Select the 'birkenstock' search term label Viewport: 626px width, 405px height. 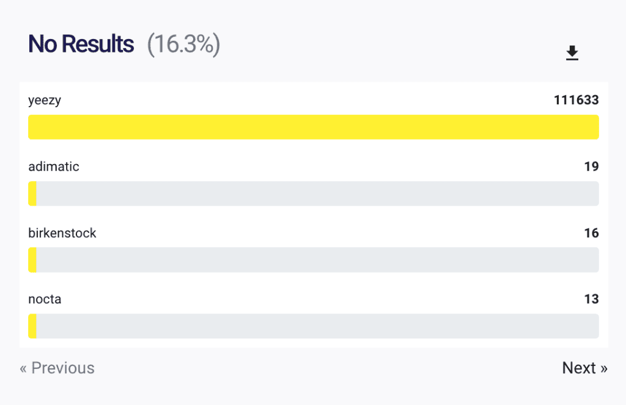coord(62,233)
